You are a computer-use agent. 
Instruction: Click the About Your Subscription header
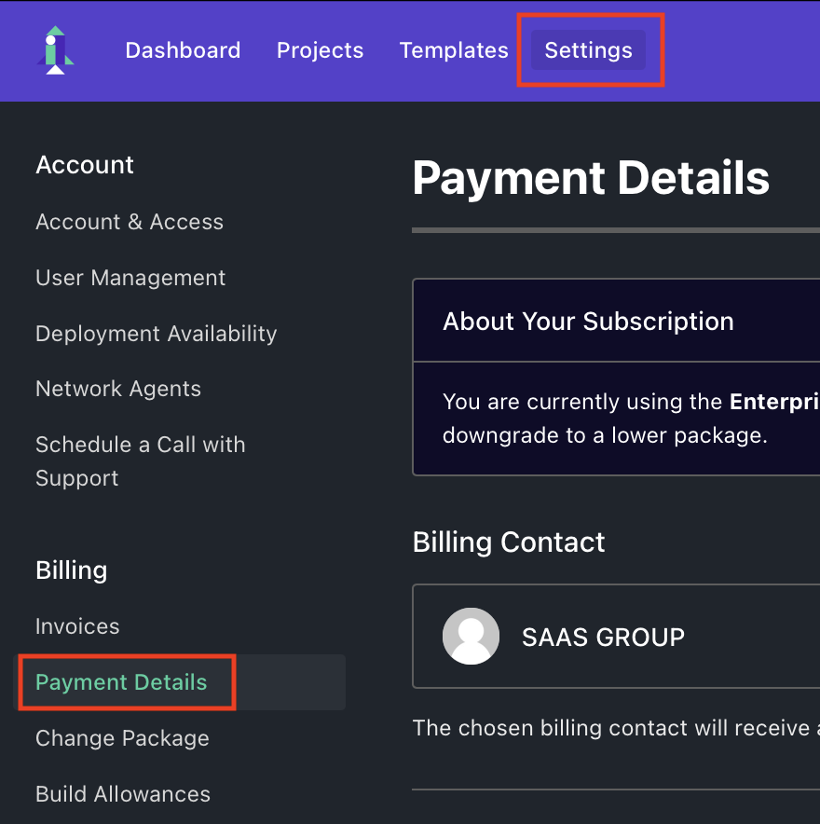click(588, 321)
